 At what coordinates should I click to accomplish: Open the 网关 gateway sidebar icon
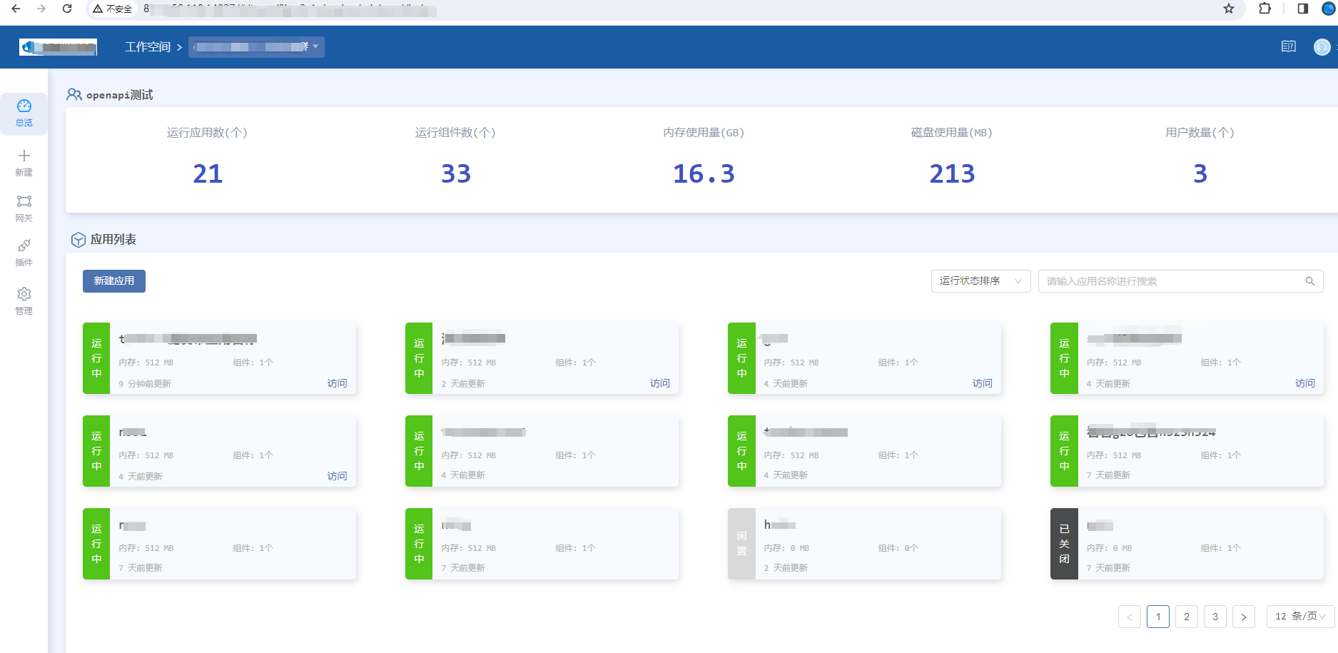24,208
